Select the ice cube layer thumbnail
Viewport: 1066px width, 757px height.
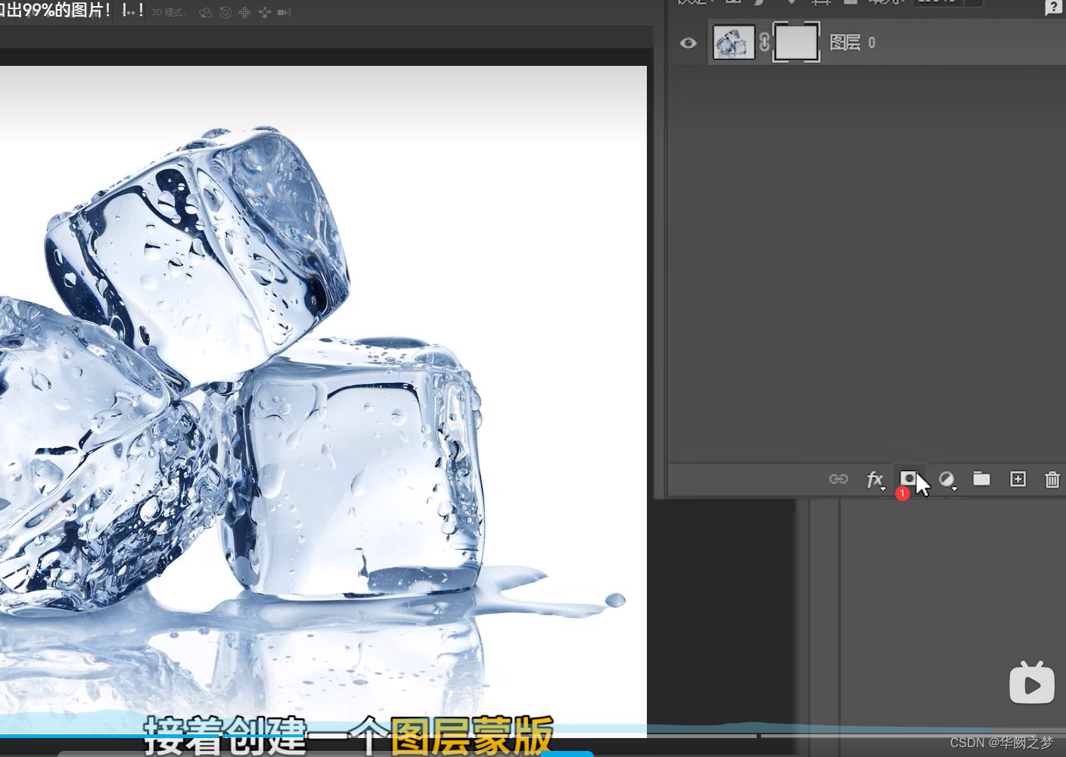tap(734, 42)
